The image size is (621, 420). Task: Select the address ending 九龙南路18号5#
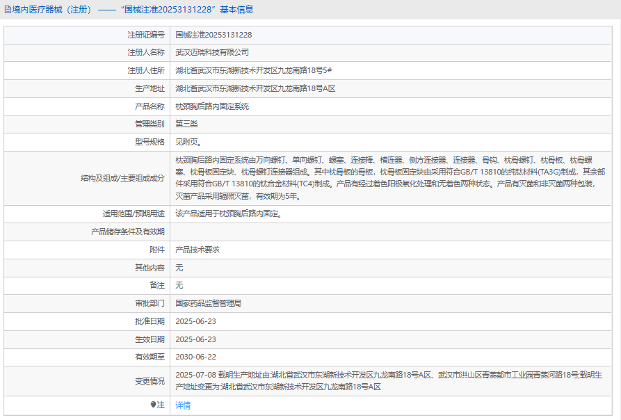pyautogui.click(x=253, y=70)
